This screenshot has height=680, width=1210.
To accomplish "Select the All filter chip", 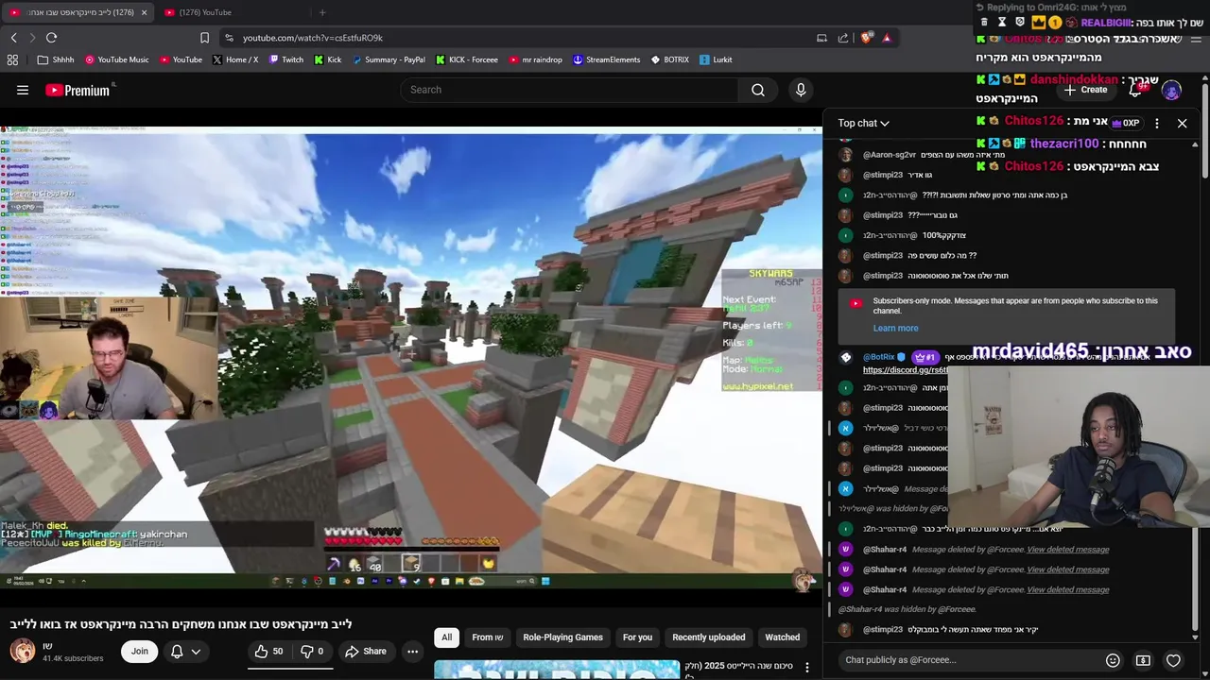I will (446, 637).
